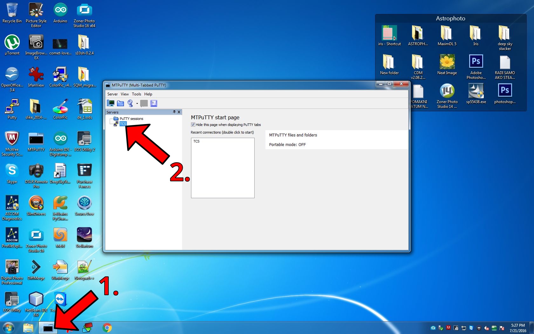Open deep sky stacker folder in Astrophoto
The width and height of the screenshot is (534, 334).
click(505, 38)
